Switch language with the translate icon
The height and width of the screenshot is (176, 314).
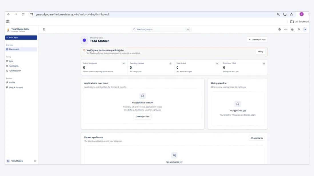(x=286, y=29)
